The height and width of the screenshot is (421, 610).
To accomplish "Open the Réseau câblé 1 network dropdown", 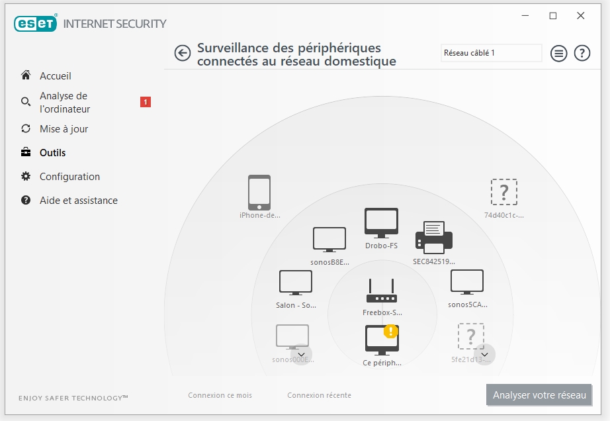I will (x=492, y=53).
